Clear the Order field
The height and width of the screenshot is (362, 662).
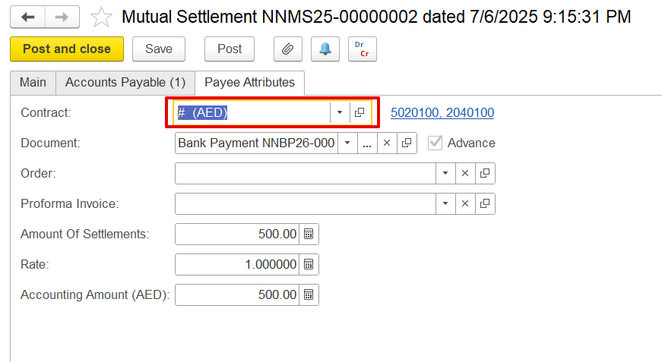point(465,173)
